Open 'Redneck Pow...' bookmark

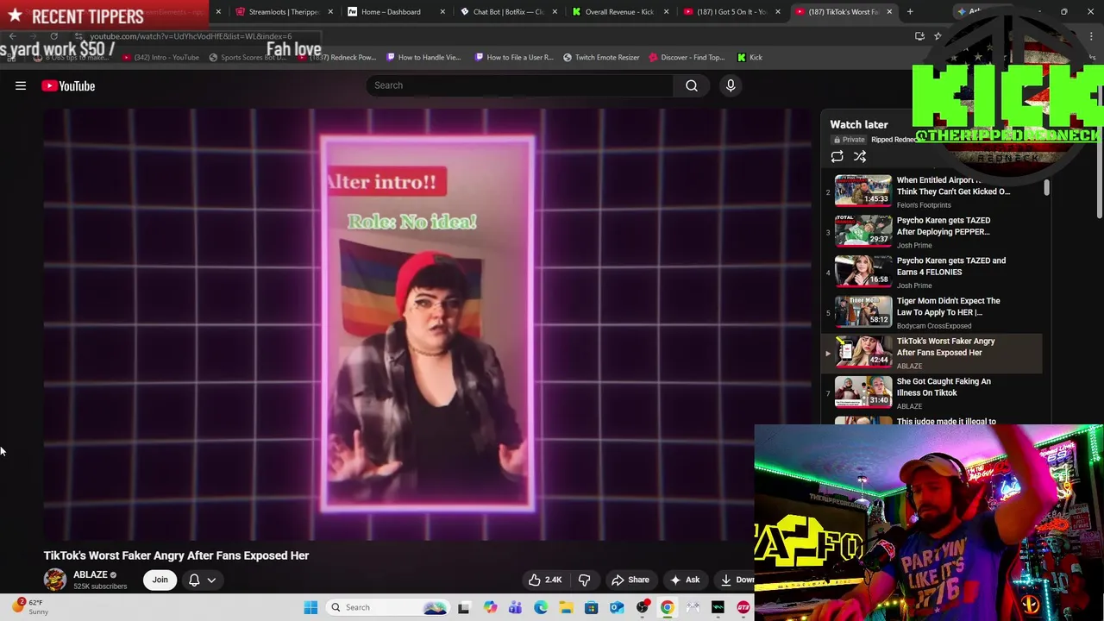[339, 58]
